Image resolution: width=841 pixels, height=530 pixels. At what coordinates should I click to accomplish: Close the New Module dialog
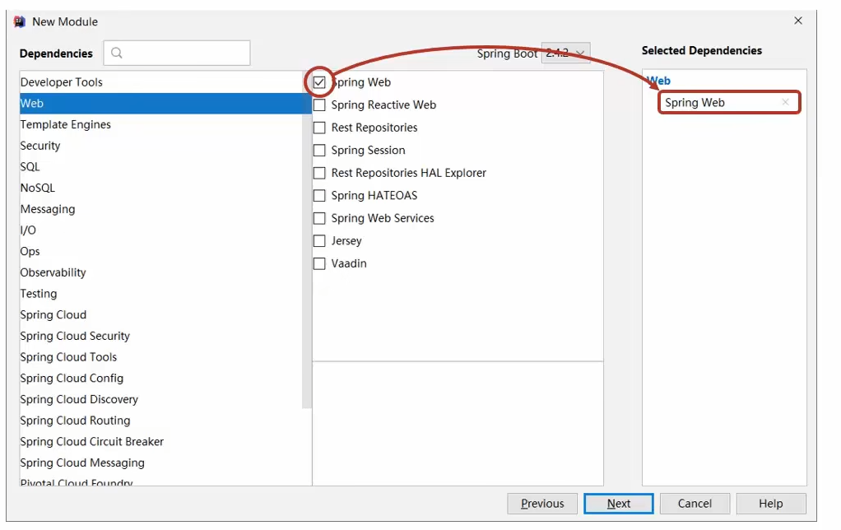tap(798, 21)
